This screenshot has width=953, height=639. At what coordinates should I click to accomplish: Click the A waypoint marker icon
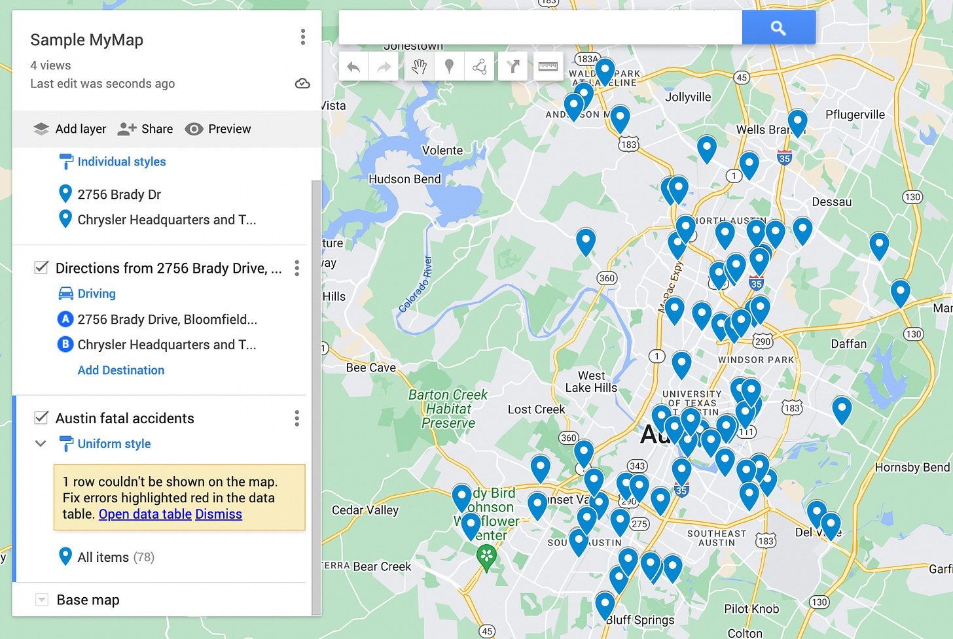click(x=65, y=319)
